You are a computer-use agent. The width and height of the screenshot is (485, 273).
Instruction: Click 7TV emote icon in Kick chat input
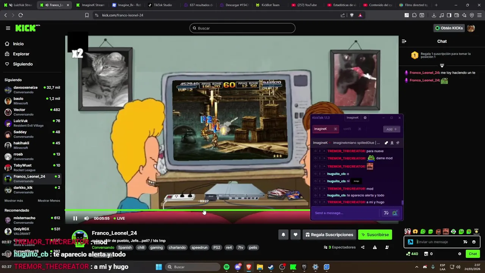[x=465, y=242]
